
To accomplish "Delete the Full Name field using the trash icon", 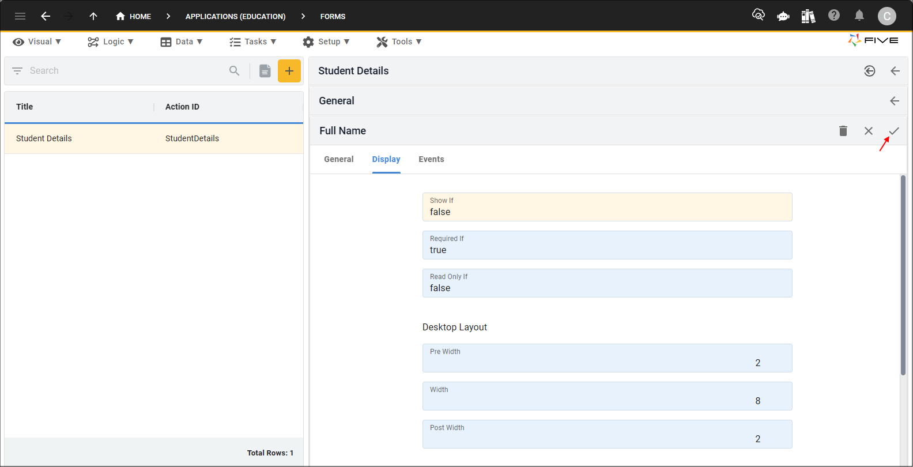I will (843, 131).
